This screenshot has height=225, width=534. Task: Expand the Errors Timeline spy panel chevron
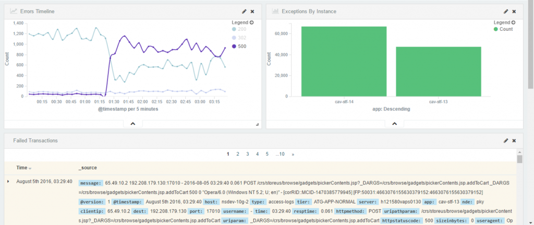pyautogui.click(x=133, y=124)
